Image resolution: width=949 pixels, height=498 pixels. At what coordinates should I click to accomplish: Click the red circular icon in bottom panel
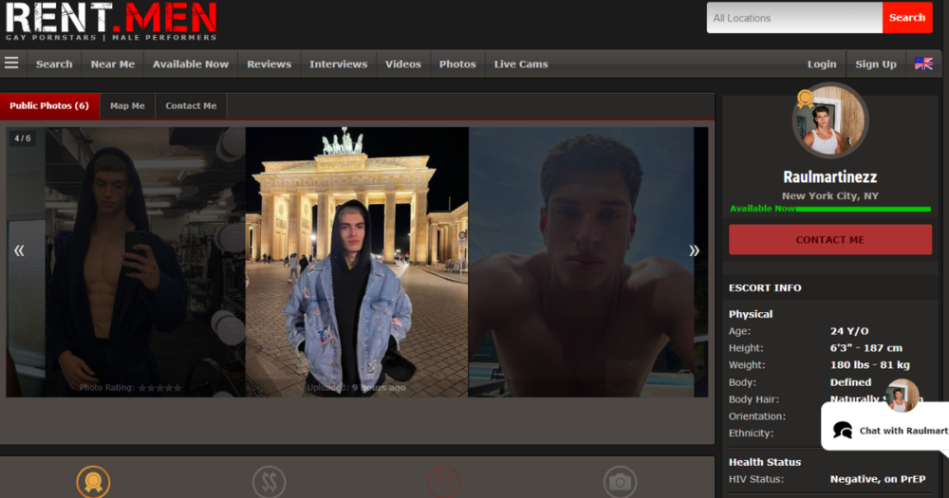coord(442,482)
